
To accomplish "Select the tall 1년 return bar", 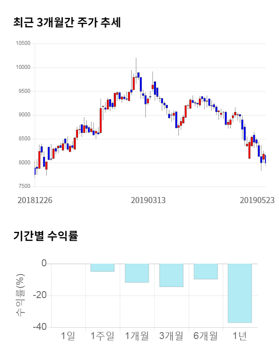I will [x=240, y=293].
